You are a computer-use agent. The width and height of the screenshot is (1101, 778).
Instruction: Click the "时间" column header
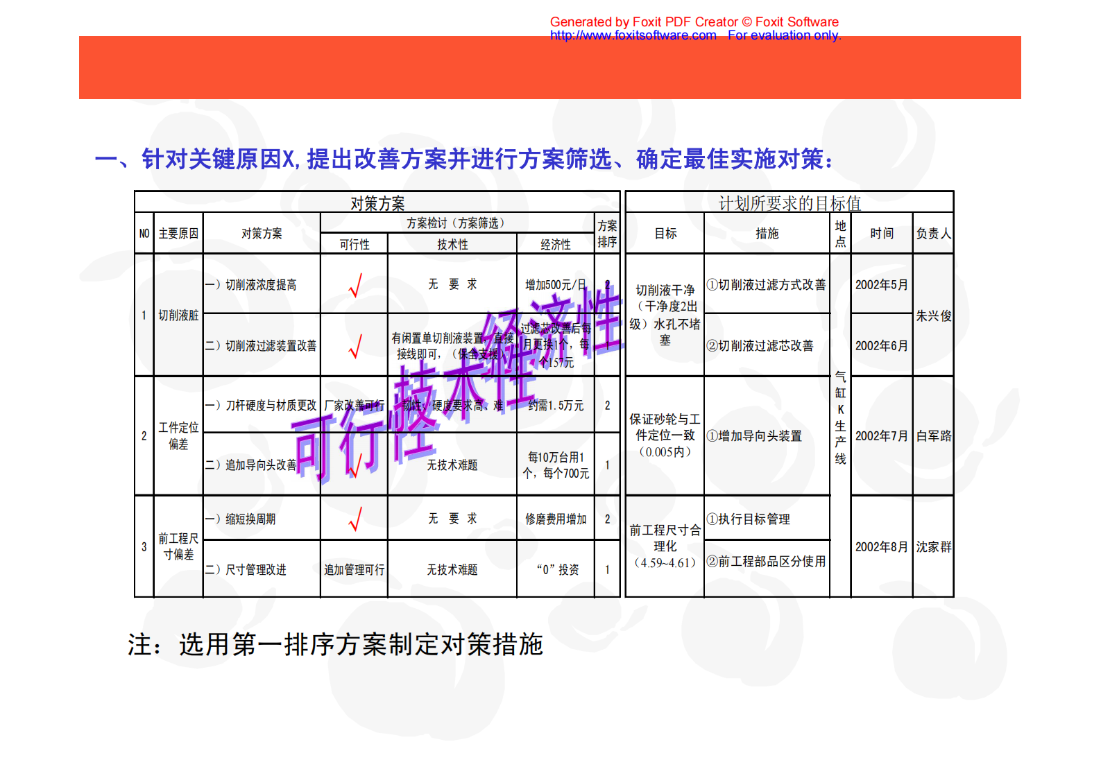[882, 234]
